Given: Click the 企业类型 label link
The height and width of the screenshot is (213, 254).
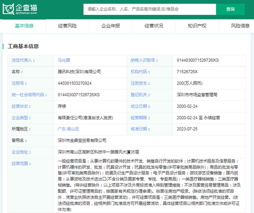Looking at the screenshot, I should coord(20,118).
